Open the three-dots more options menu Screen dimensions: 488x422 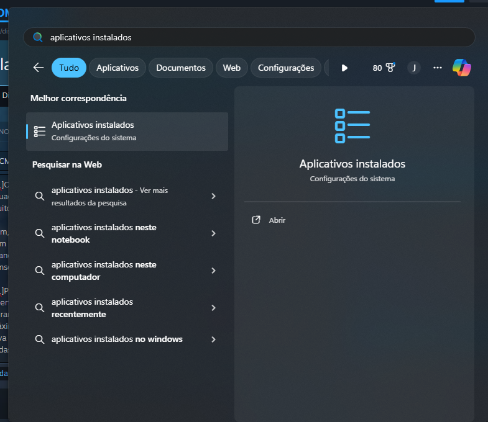point(437,68)
